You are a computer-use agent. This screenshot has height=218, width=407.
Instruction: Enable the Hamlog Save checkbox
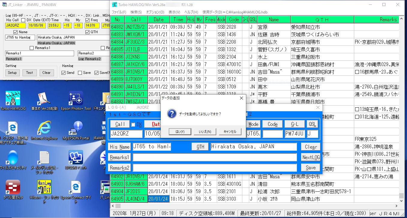80,73
